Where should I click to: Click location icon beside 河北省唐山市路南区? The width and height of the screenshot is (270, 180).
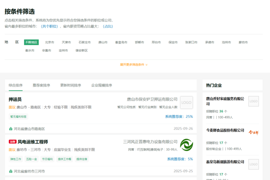pos(11,129)
